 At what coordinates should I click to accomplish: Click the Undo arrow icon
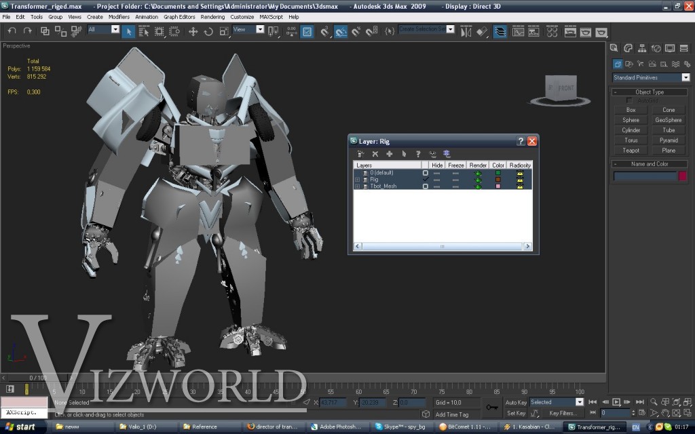(12, 31)
